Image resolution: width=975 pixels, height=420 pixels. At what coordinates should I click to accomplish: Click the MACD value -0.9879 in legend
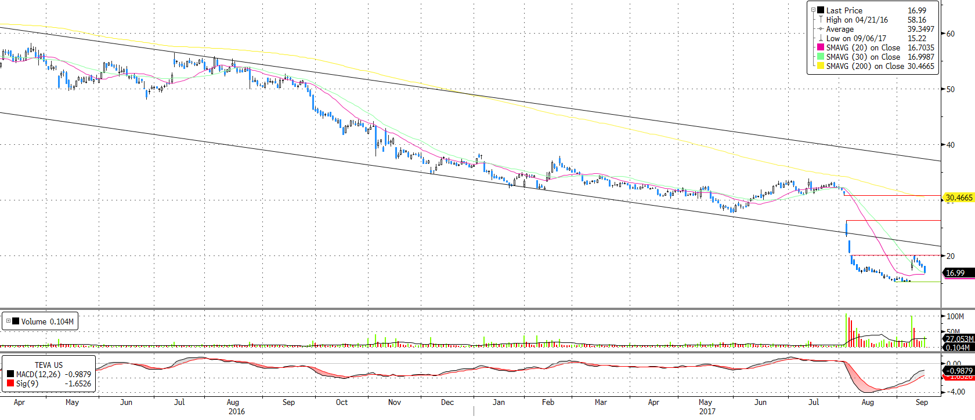point(78,374)
